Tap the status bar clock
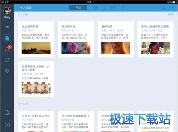178x132 pixels. (89, 2)
